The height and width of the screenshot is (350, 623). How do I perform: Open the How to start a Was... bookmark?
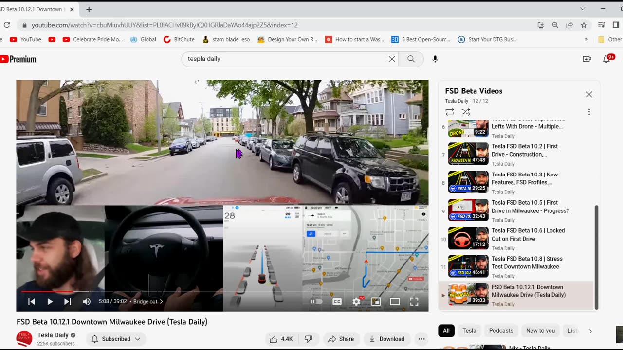coord(355,40)
